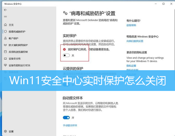Viewport: 175px width, 136px height.
Task: Open 防火墙和网络保护 firewall section
Action: click(x=18, y=45)
